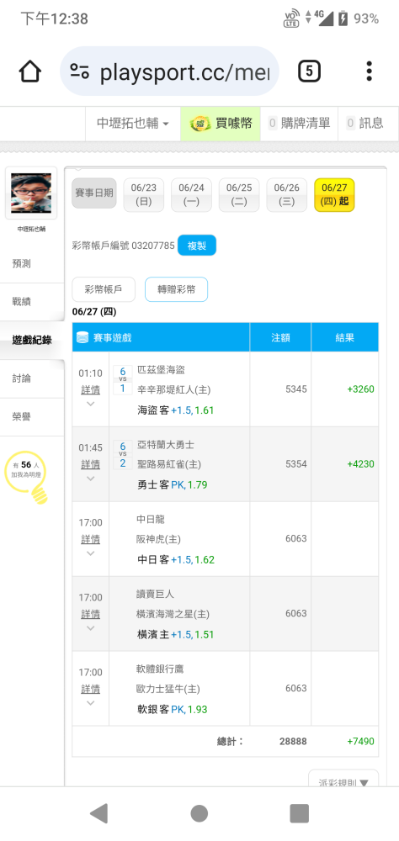Viewport: 399px width, 841px height.
Task: Expand chevron for 軟體銀行鷹 game row
Action: [90, 703]
